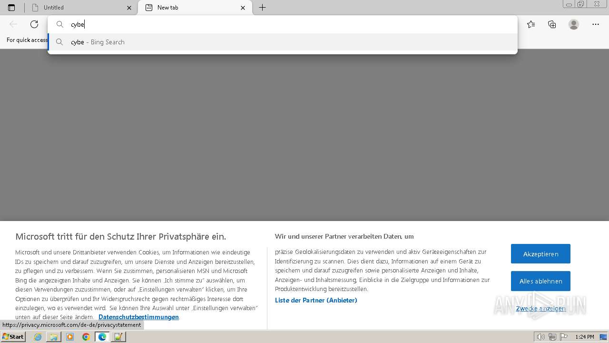This screenshot has height=343, width=609.
Task: Open File Explorer from taskbar
Action: click(54, 337)
